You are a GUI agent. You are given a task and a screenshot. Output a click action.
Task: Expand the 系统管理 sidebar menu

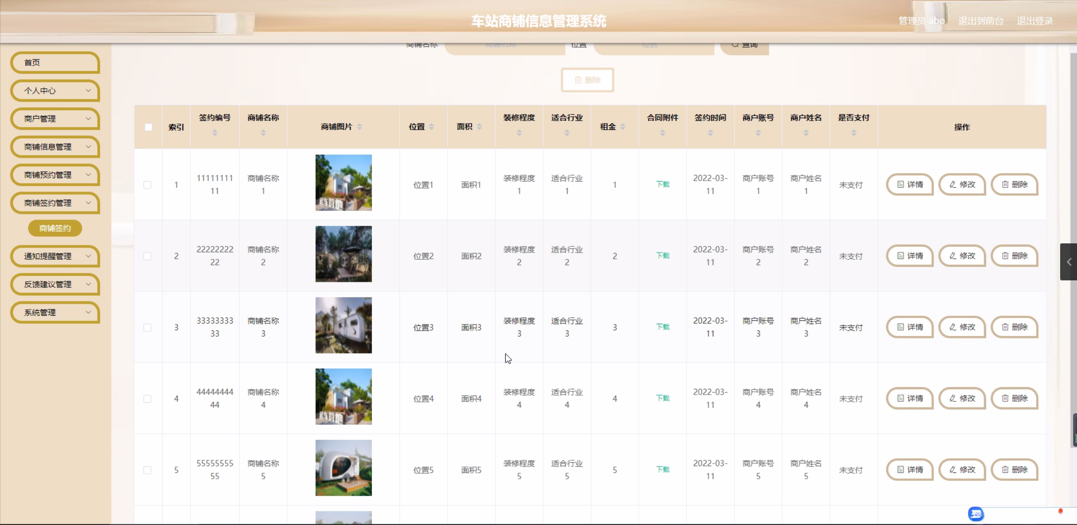[55, 312]
